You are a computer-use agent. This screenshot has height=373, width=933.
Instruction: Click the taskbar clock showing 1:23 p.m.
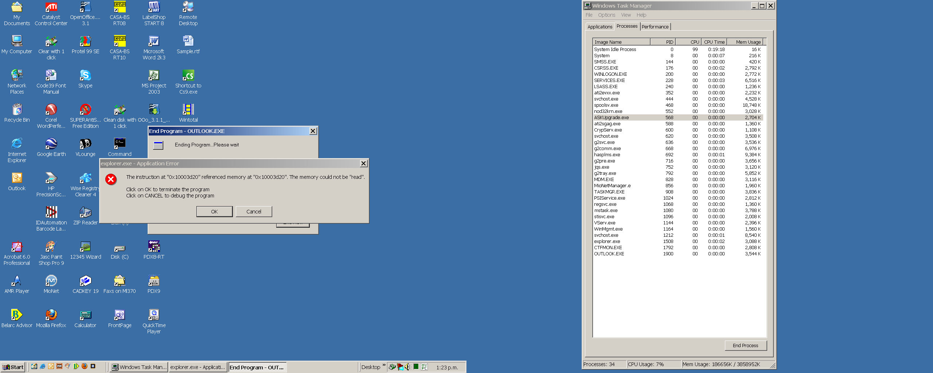(x=447, y=367)
